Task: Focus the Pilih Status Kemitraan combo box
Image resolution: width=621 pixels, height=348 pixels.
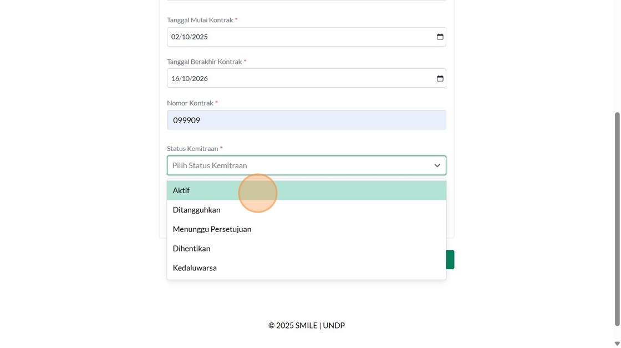Action: [299, 165]
